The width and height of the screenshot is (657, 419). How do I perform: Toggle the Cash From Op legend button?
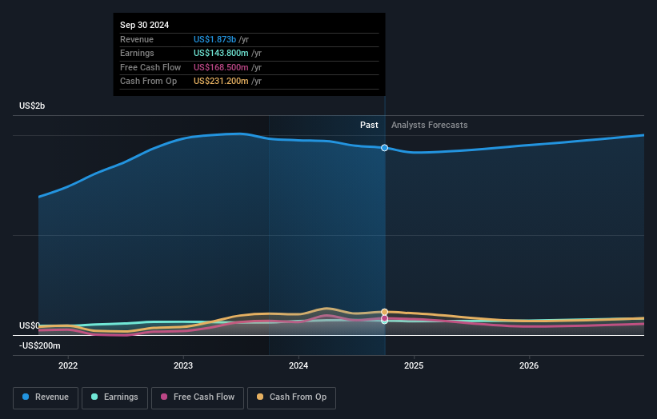(291, 397)
